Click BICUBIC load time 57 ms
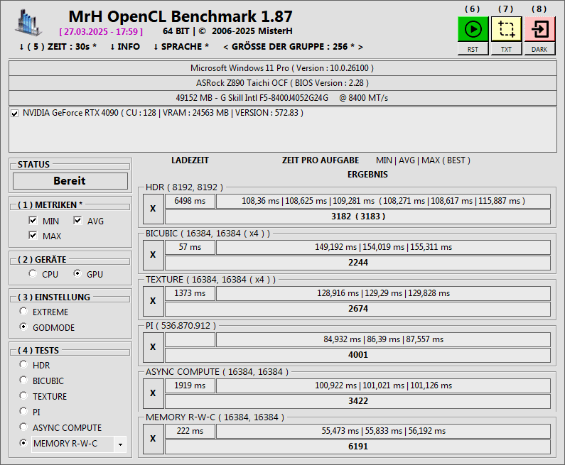 coord(190,247)
